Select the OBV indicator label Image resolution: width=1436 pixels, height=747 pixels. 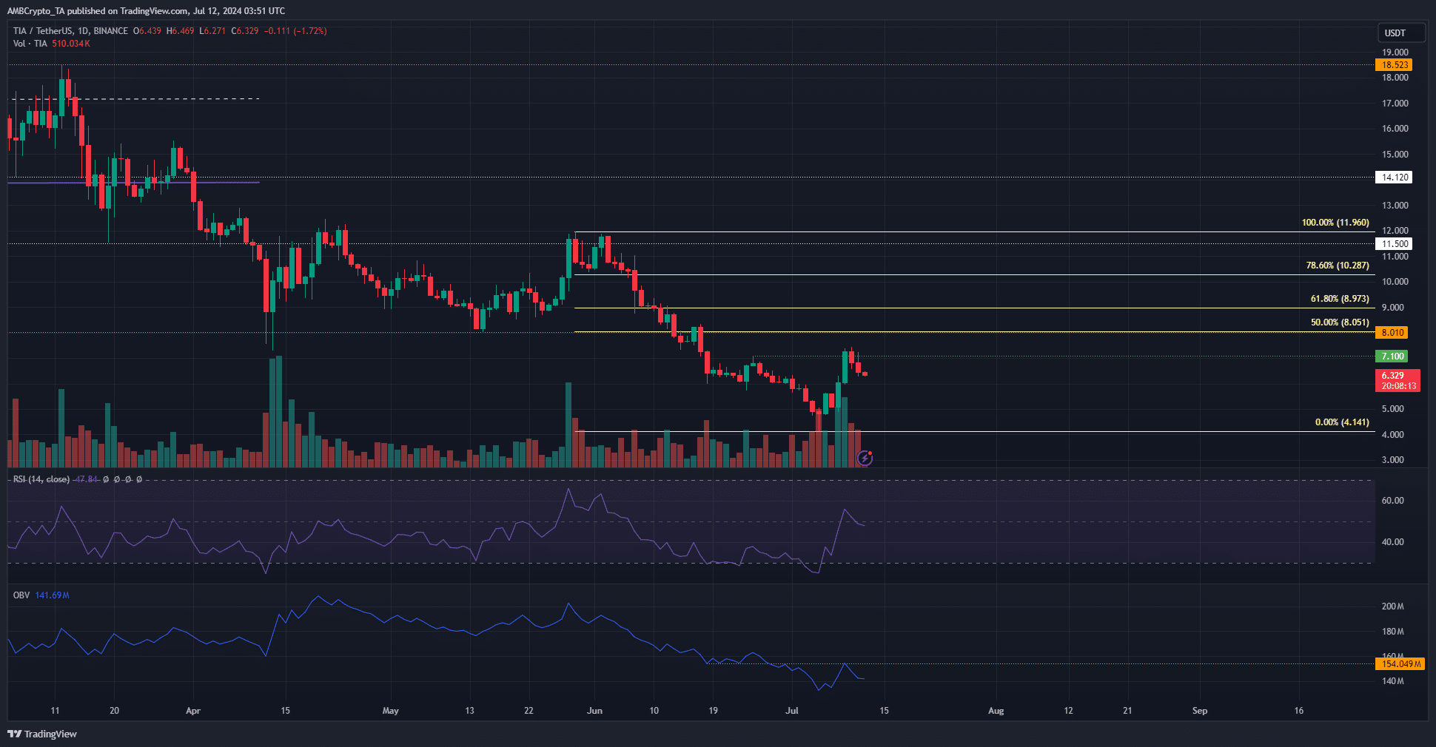[x=21, y=595]
